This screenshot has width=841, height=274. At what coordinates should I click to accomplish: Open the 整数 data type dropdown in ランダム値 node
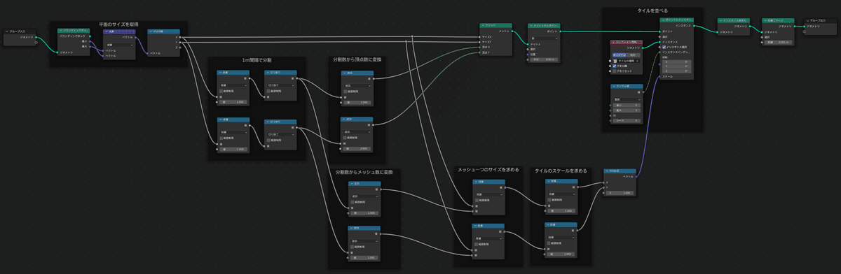[627, 99]
